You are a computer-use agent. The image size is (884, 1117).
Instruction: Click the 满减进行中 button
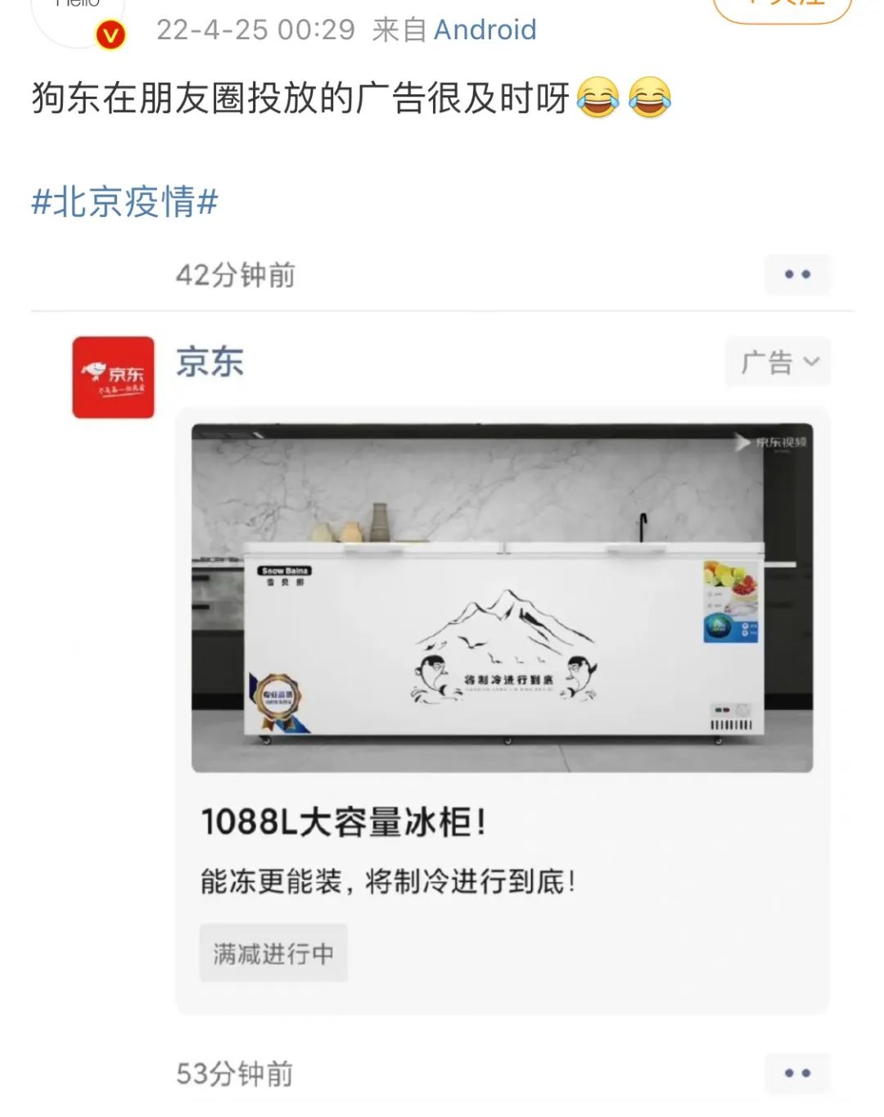tap(273, 953)
